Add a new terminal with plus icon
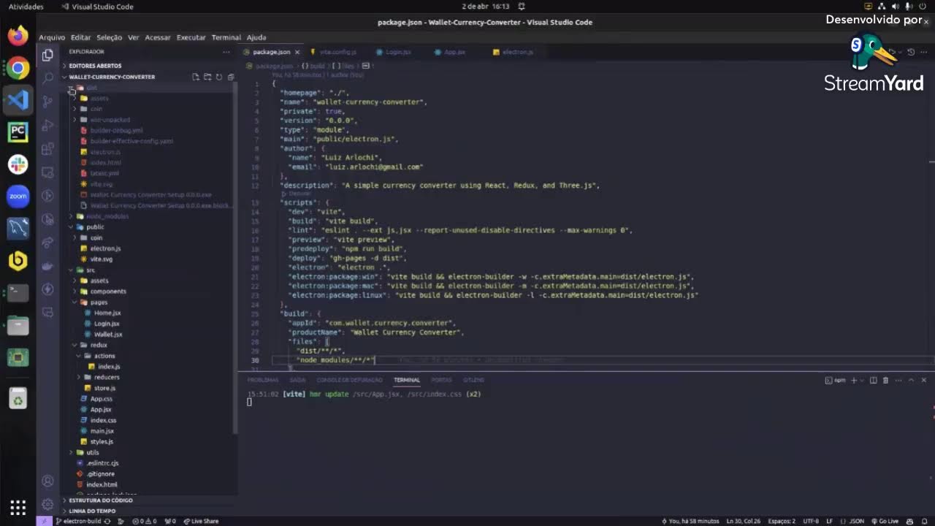935x526 pixels. click(854, 380)
